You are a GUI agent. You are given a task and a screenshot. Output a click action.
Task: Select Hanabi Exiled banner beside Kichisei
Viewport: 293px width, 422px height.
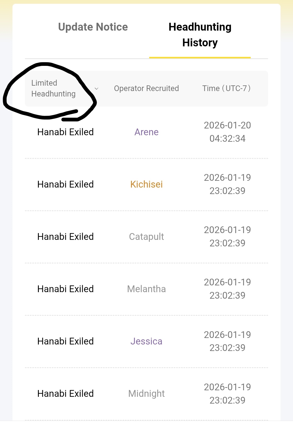pyautogui.click(x=65, y=184)
